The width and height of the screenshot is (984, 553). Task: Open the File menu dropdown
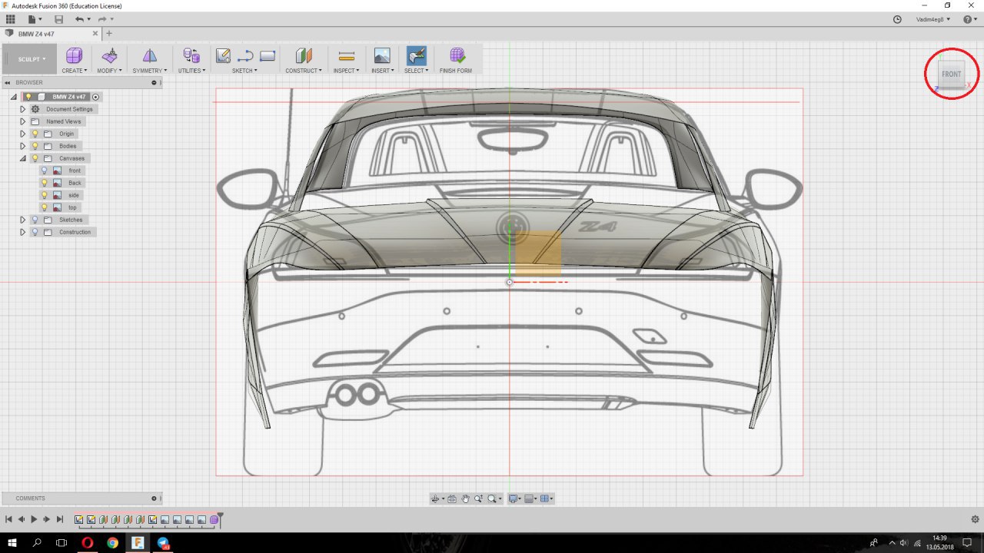coord(35,19)
